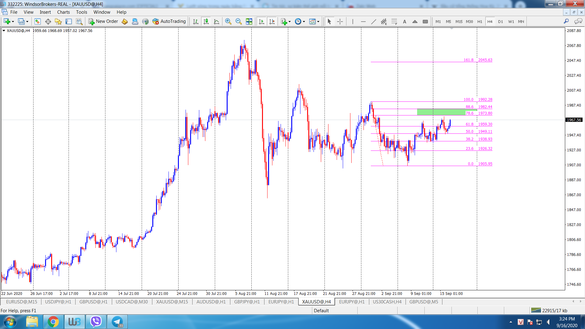Image resolution: width=585 pixels, height=329 pixels.
Task: Draw a trendline
Action: pyautogui.click(x=374, y=21)
